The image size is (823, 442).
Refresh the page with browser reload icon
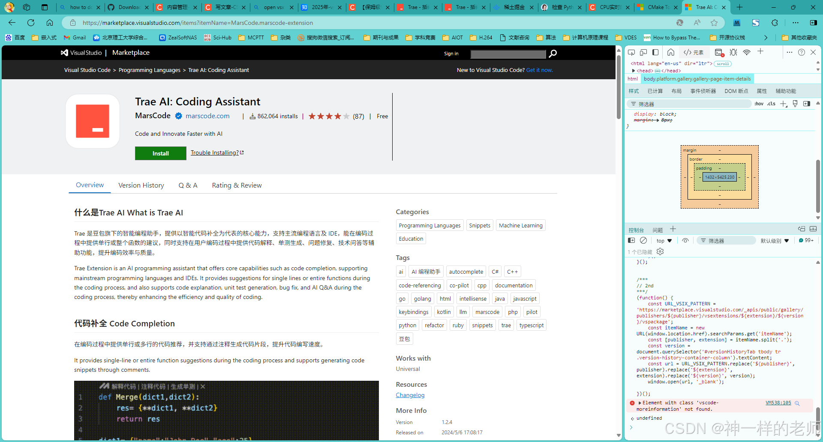pyautogui.click(x=31, y=23)
